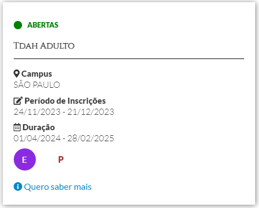Click the pencil edit Inscrições icon
Viewport: 259px width, 208px height.
pos(18,101)
